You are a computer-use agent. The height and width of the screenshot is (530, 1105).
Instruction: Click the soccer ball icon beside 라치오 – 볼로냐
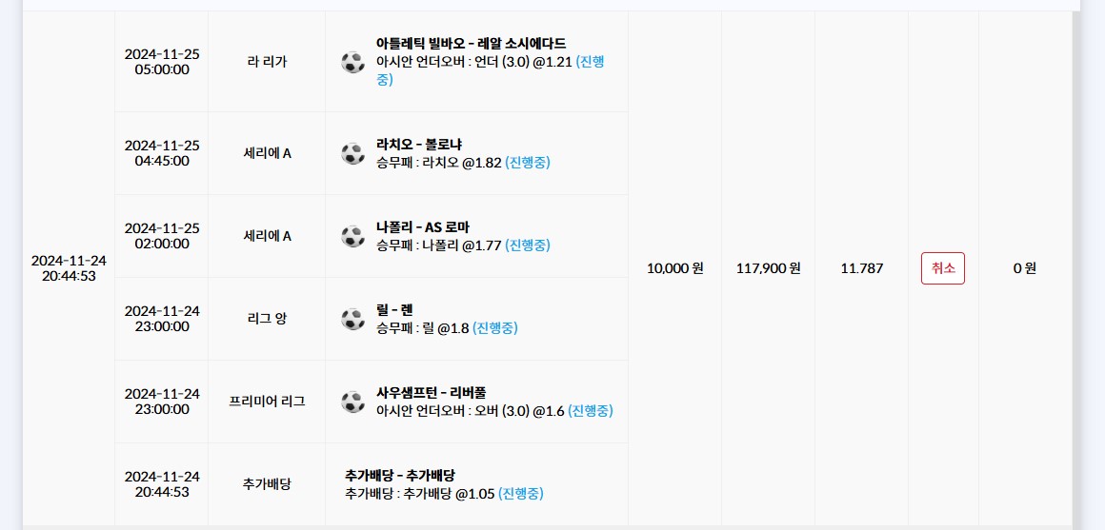[x=352, y=153]
